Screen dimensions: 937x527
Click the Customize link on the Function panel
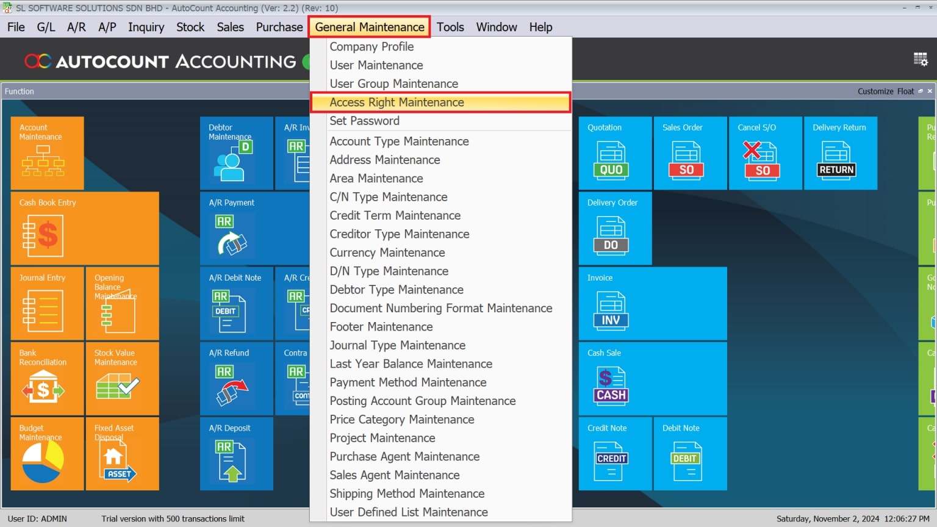point(876,91)
